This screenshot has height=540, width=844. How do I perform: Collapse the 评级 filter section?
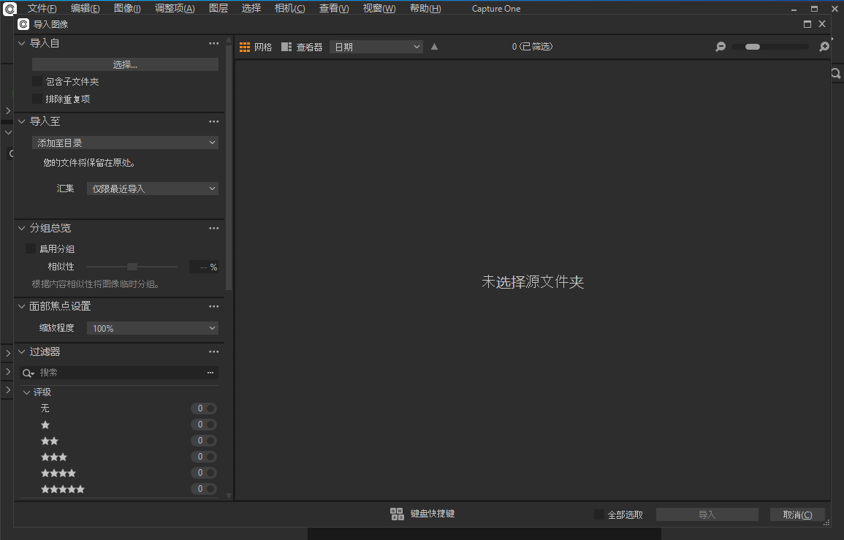(x=26, y=392)
